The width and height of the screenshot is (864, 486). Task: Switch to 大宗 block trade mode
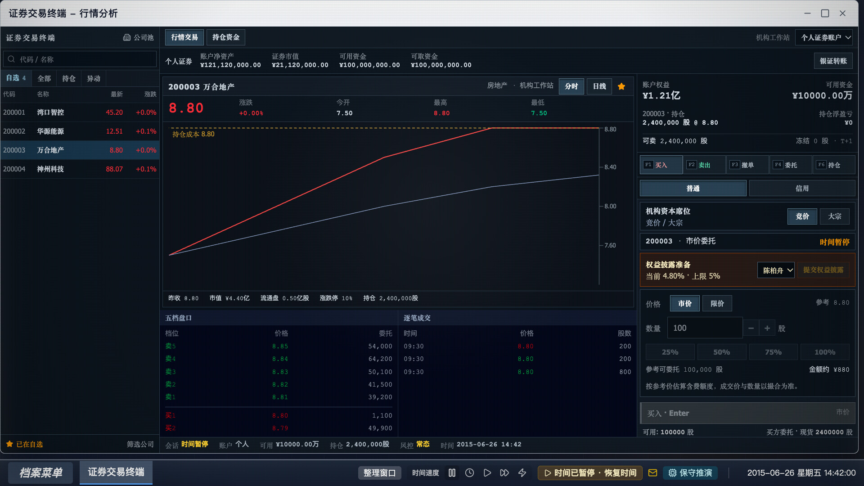pyautogui.click(x=834, y=216)
